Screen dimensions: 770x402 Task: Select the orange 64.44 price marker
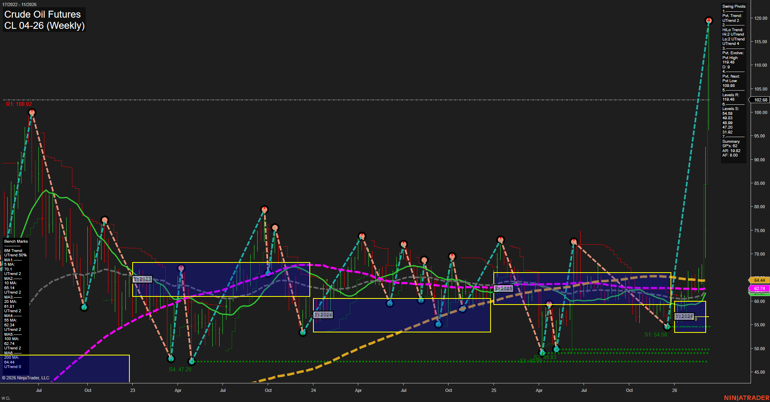[759, 280]
